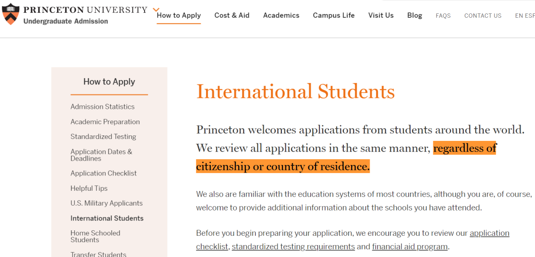Screen dimensions: 535x257
Task: Open the financial aid program inline link
Action: point(410,247)
